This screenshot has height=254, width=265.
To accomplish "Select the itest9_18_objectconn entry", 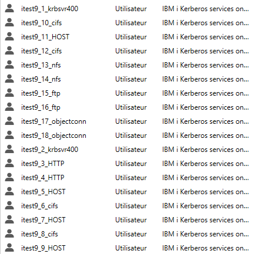I will click(53, 136).
